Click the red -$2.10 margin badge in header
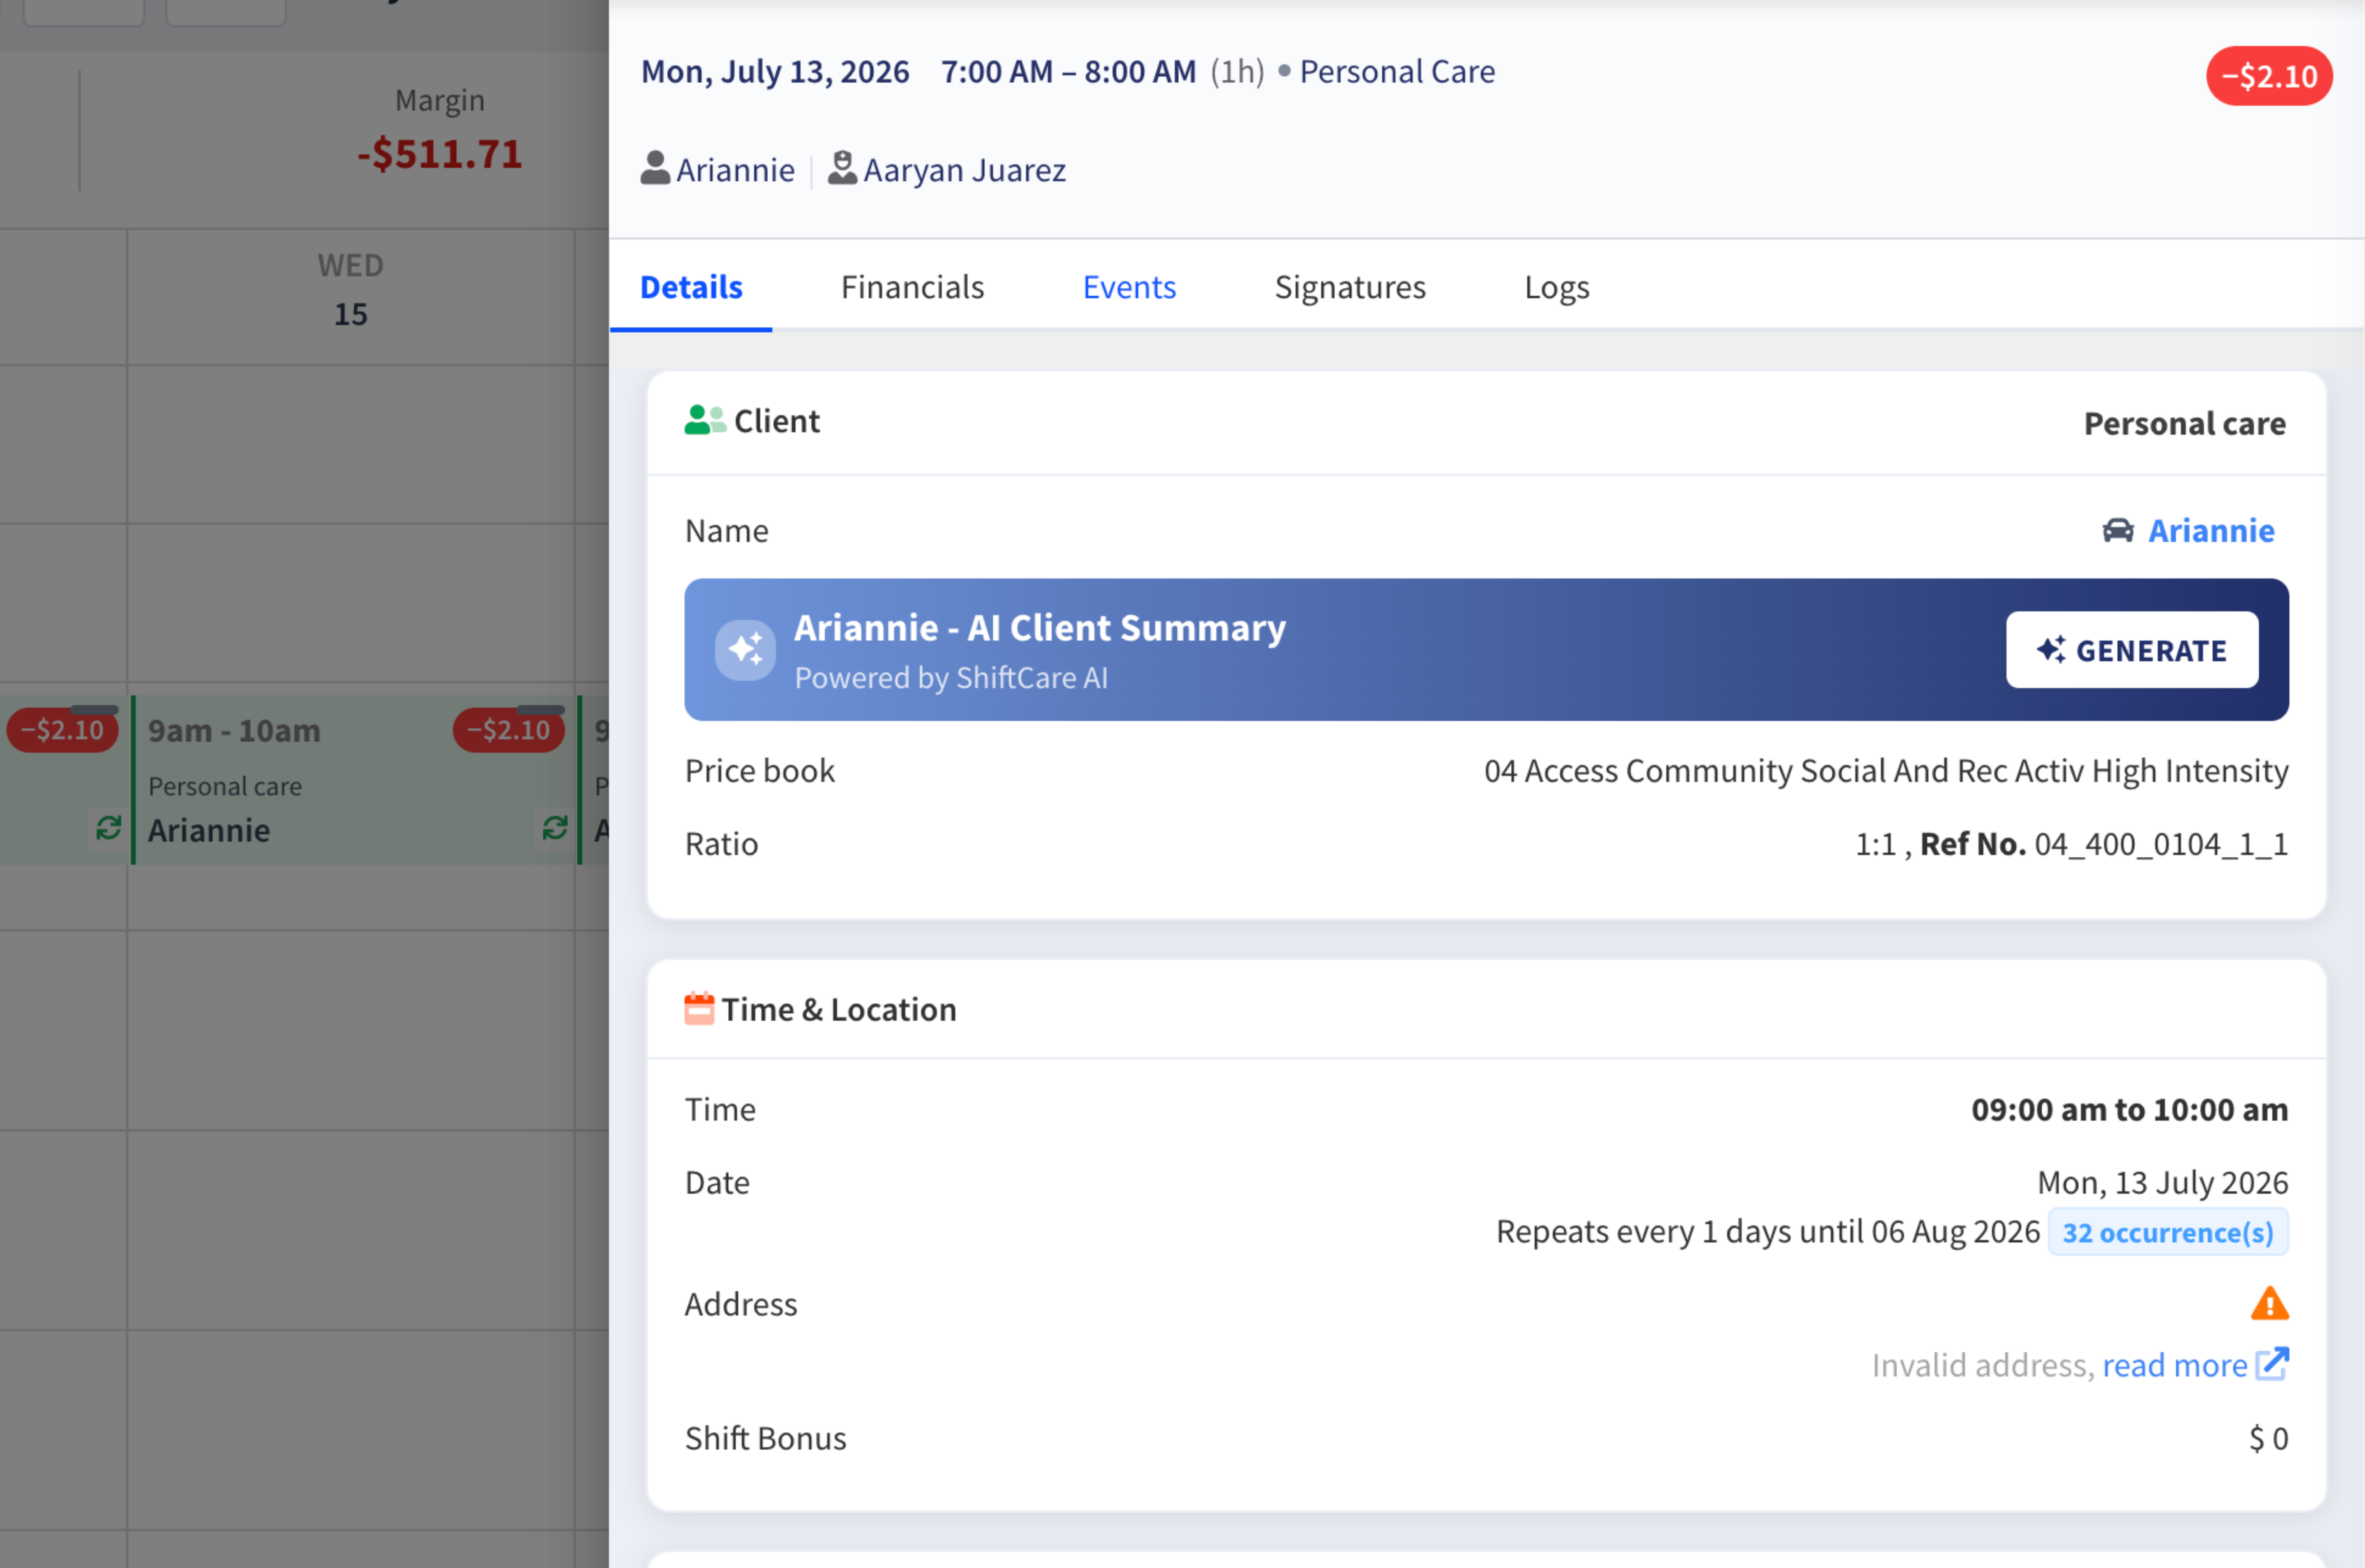Image resolution: width=2365 pixels, height=1568 pixels. pos(2269,76)
